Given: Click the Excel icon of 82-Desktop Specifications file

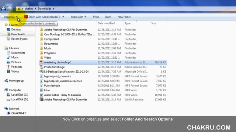Looking at the screenshot, I should 41,71.
